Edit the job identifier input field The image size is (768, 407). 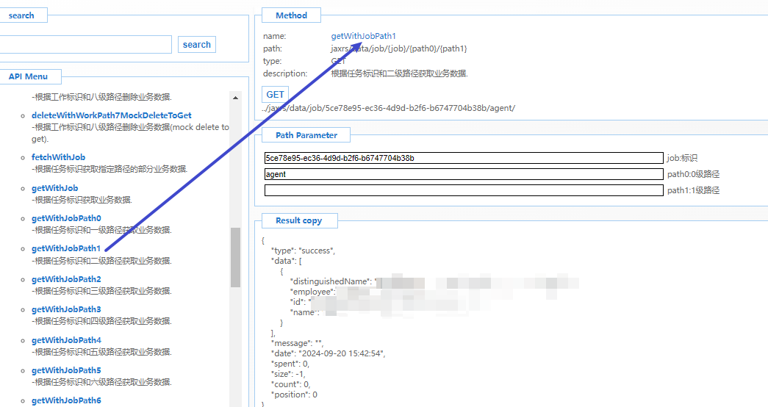pos(463,158)
